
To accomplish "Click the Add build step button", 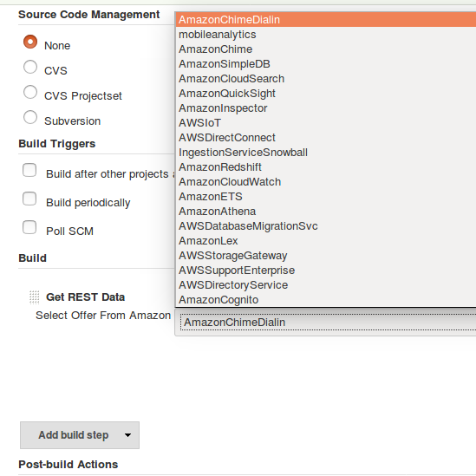I will click(80, 435).
